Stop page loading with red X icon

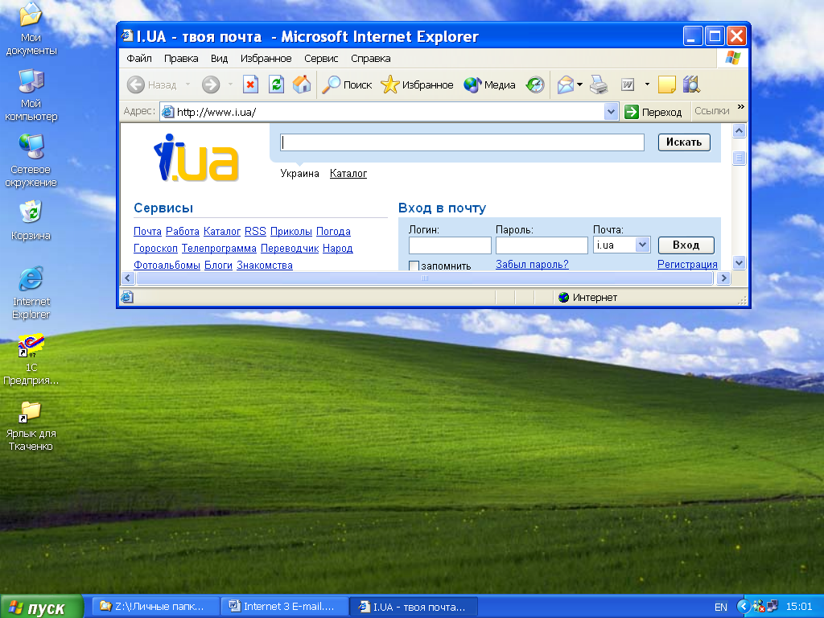tap(251, 84)
